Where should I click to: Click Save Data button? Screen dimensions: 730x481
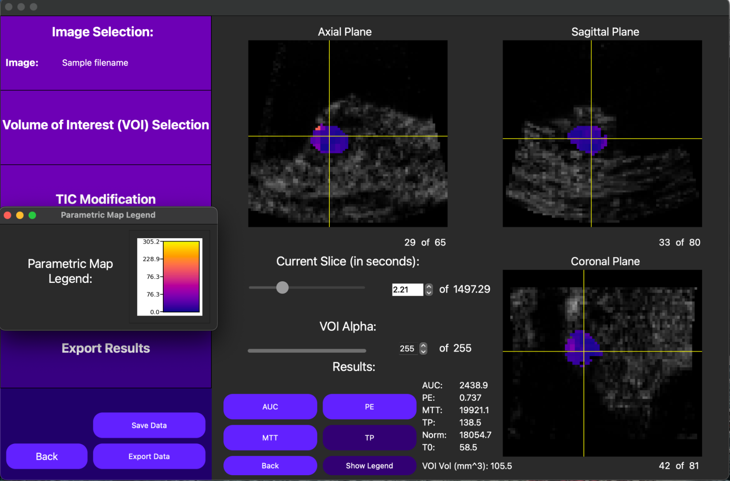pyautogui.click(x=149, y=425)
